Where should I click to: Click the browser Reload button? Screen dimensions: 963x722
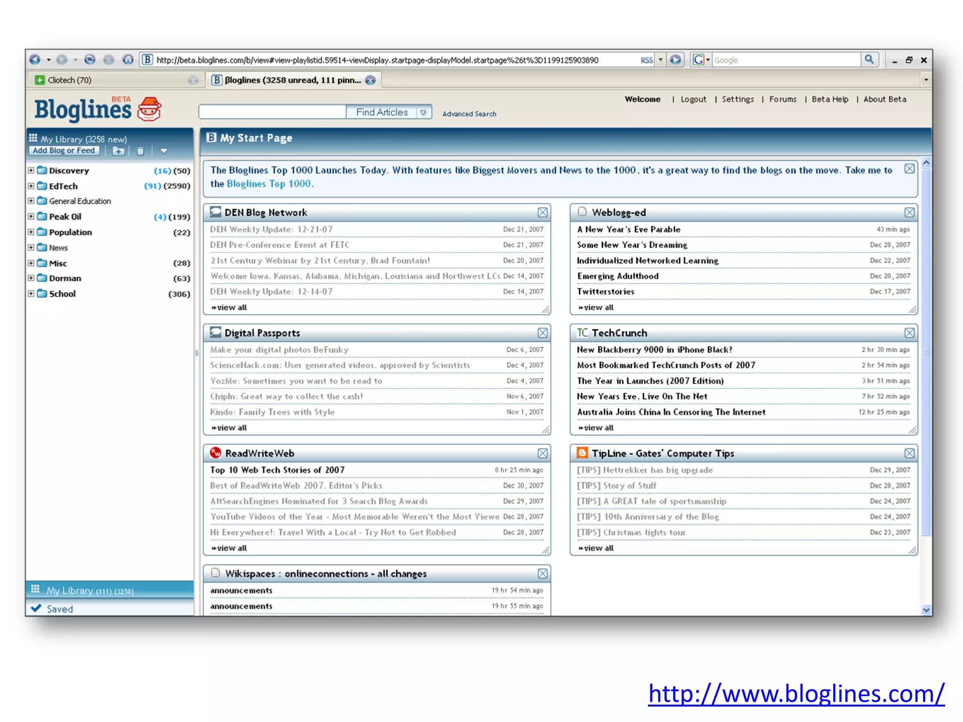[90, 60]
